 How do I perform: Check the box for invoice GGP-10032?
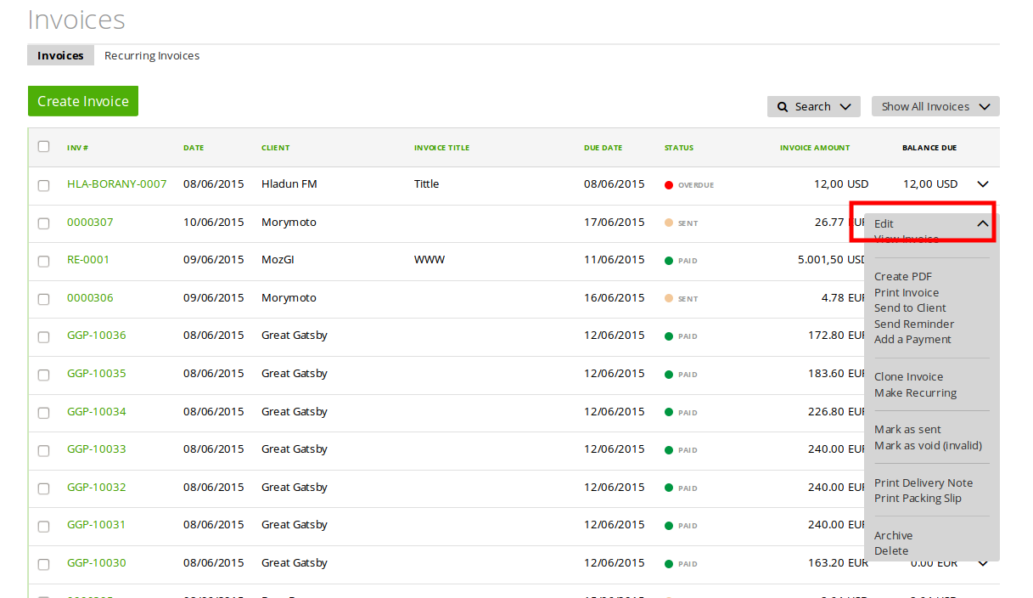pyautogui.click(x=43, y=488)
